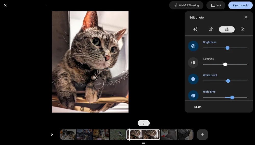Close the Edit photo panel

(x=246, y=17)
